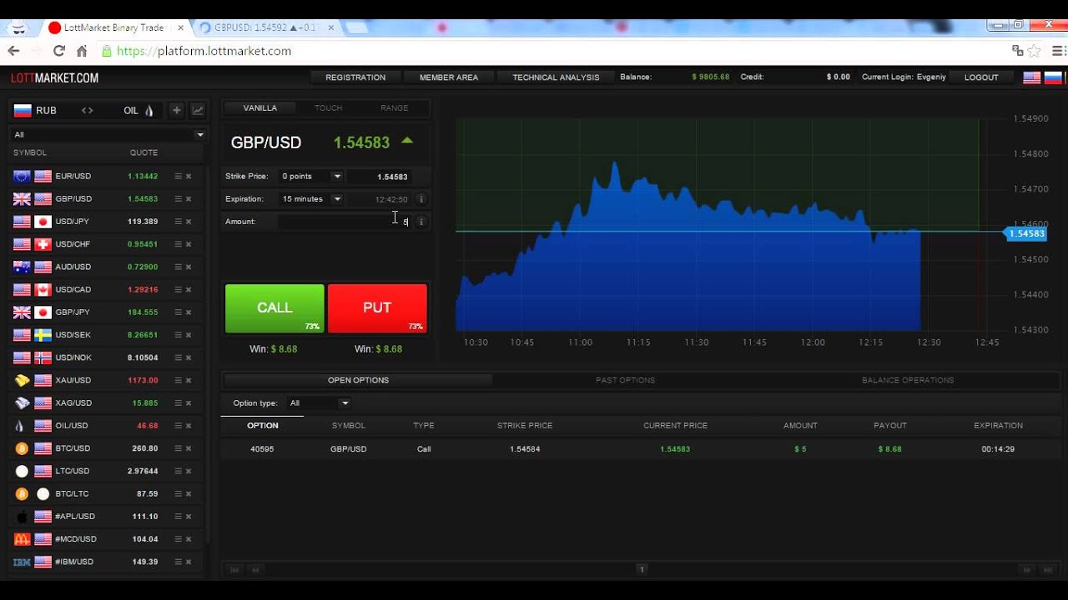1068x600 pixels.
Task: Switch to the PAST OPTIONS tab
Action: coord(625,380)
